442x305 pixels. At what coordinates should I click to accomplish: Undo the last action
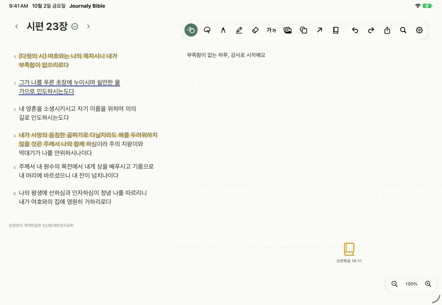(355, 30)
